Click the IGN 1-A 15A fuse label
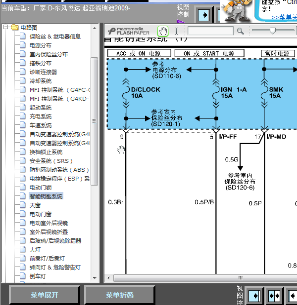Viewport: 297px width, 305px height. tap(234, 93)
